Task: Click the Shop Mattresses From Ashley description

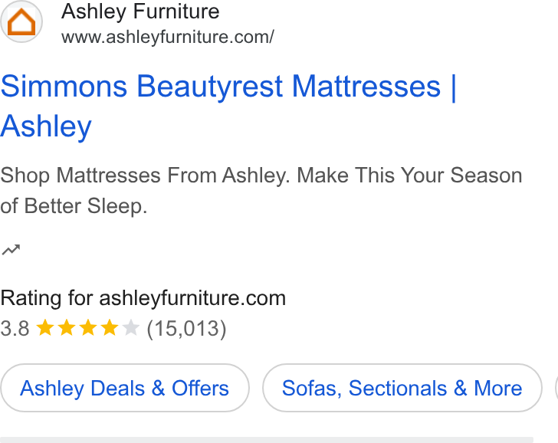Action: 261,191
